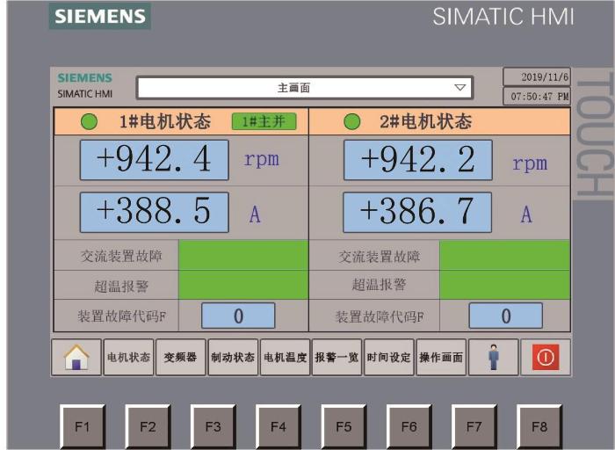The image size is (615, 450).
Task: Open the 电机状态 screen
Action: [x=128, y=358]
